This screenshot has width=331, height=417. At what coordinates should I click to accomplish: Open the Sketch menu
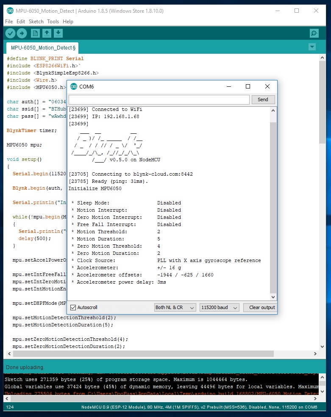[x=36, y=22]
